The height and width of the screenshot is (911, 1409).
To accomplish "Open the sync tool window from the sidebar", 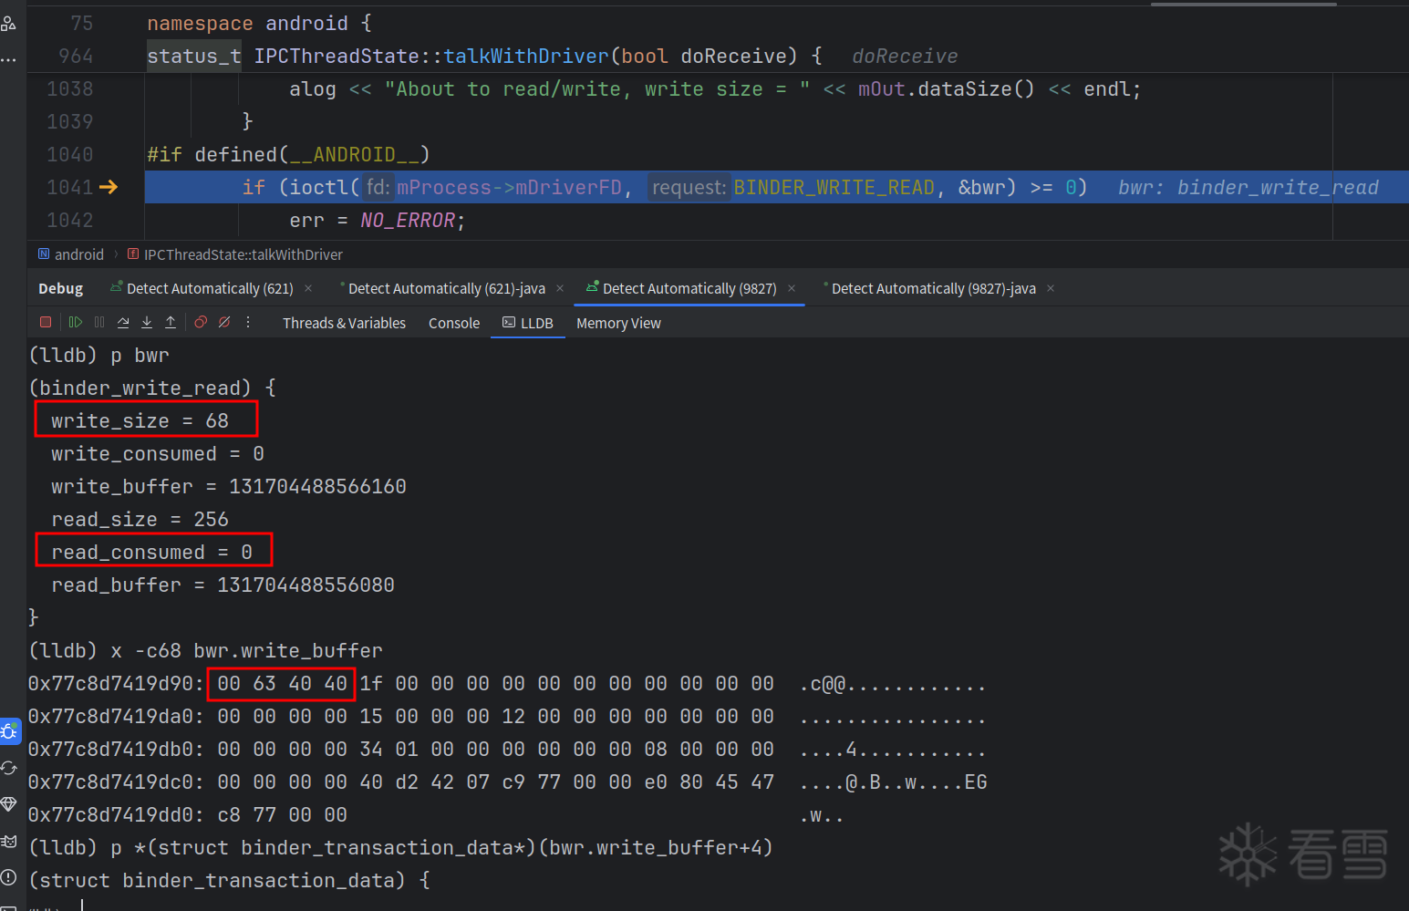I will pyautogui.click(x=9, y=768).
